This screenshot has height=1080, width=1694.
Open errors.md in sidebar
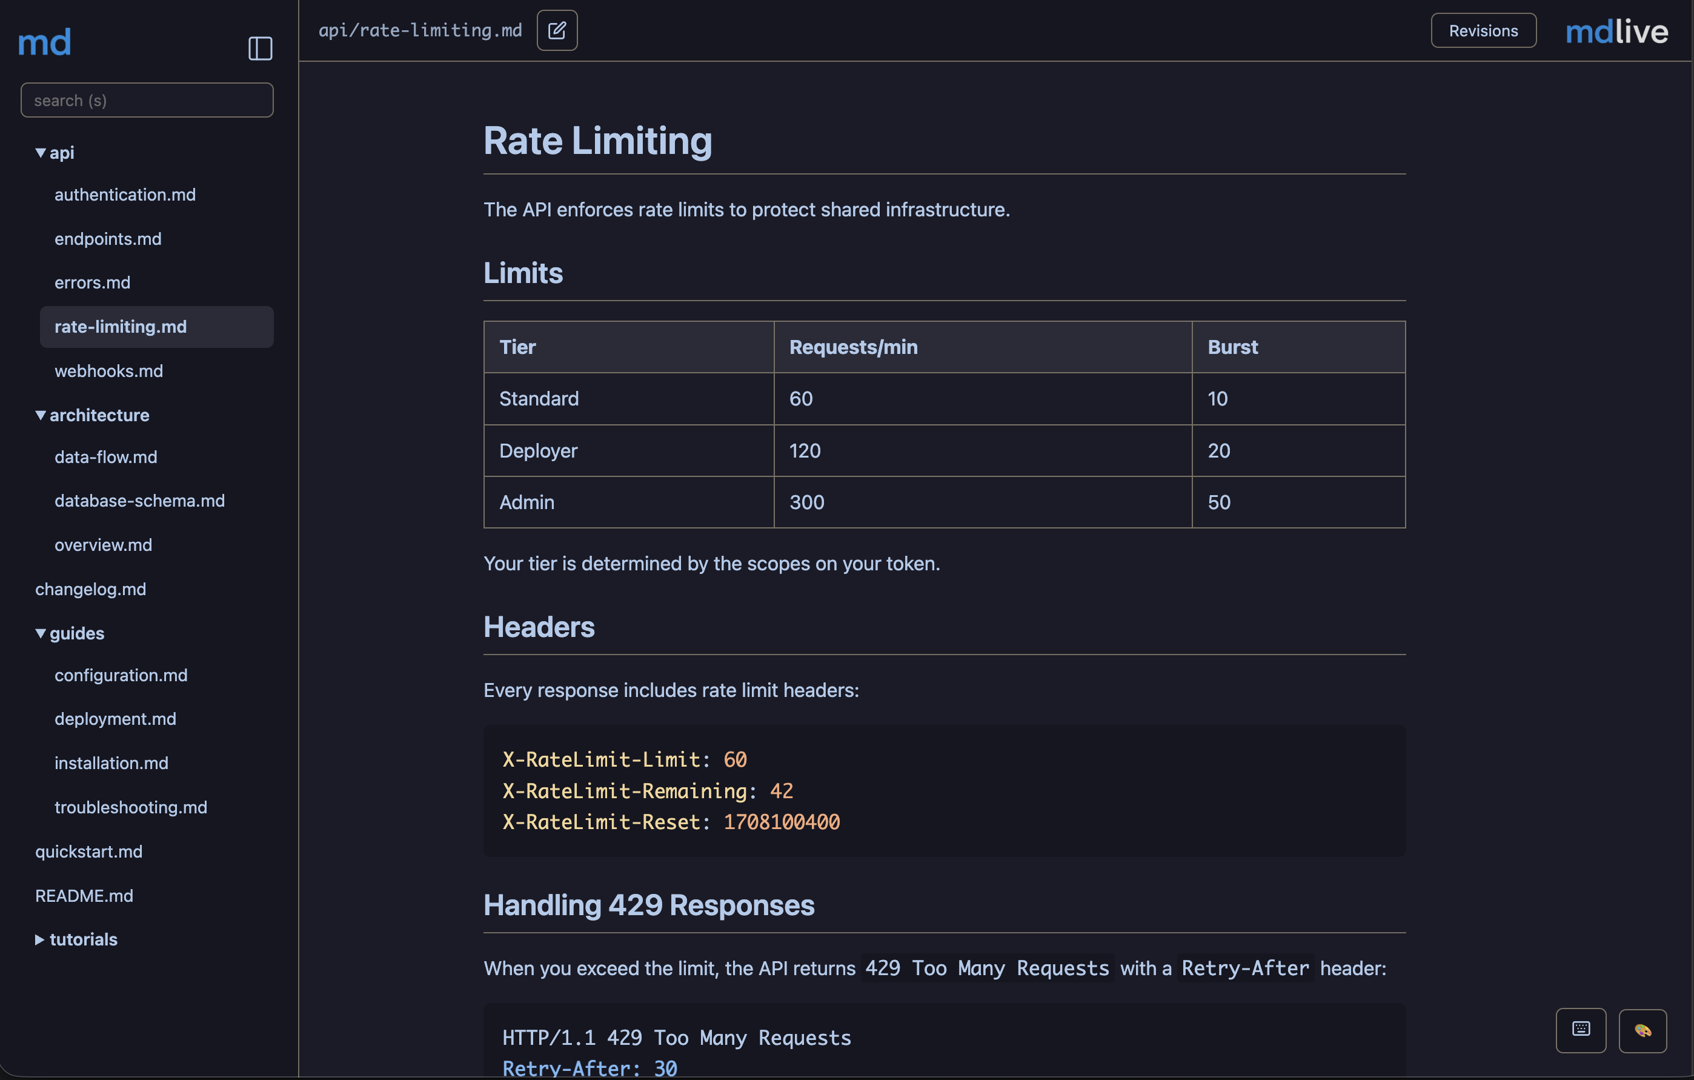(x=92, y=282)
